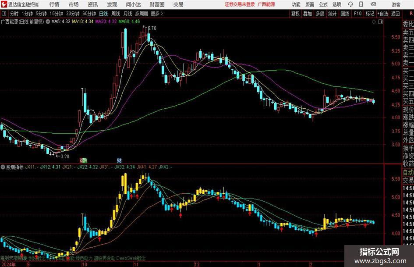Open the 行情 menu
This screenshot has width=414, height=267.
pos(54,4)
